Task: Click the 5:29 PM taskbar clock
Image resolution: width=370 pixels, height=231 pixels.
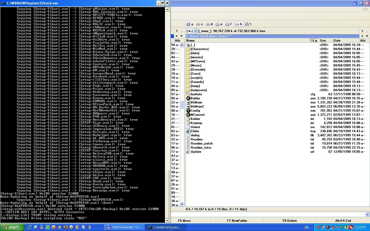Action: (x=360, y=227)
